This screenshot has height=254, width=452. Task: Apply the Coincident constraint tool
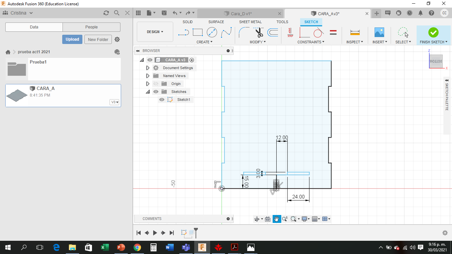[305, 32]
